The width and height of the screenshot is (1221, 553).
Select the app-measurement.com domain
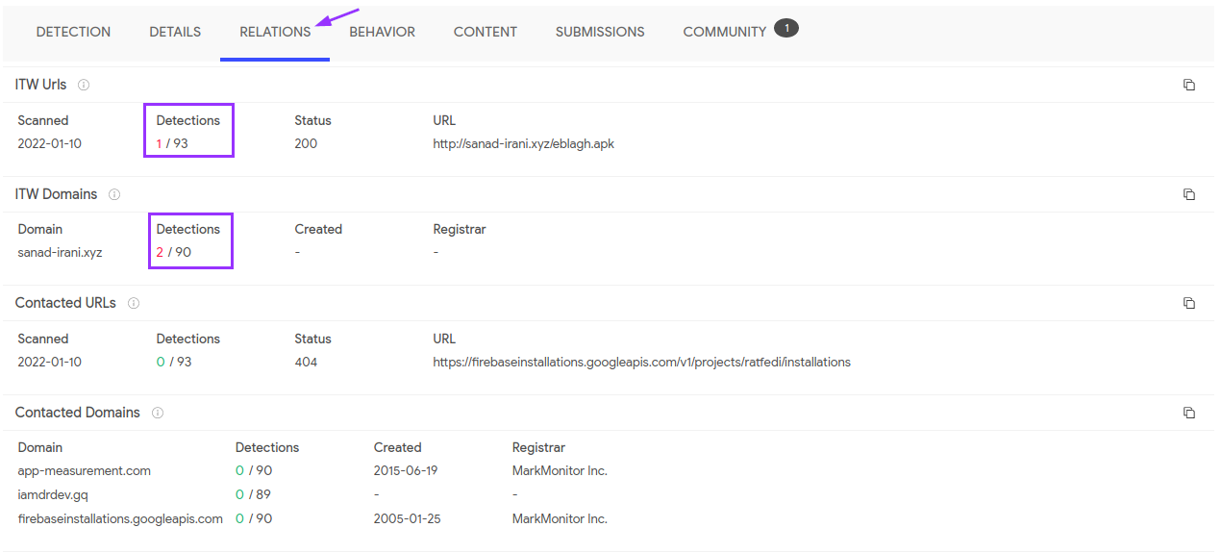(85, 471)
